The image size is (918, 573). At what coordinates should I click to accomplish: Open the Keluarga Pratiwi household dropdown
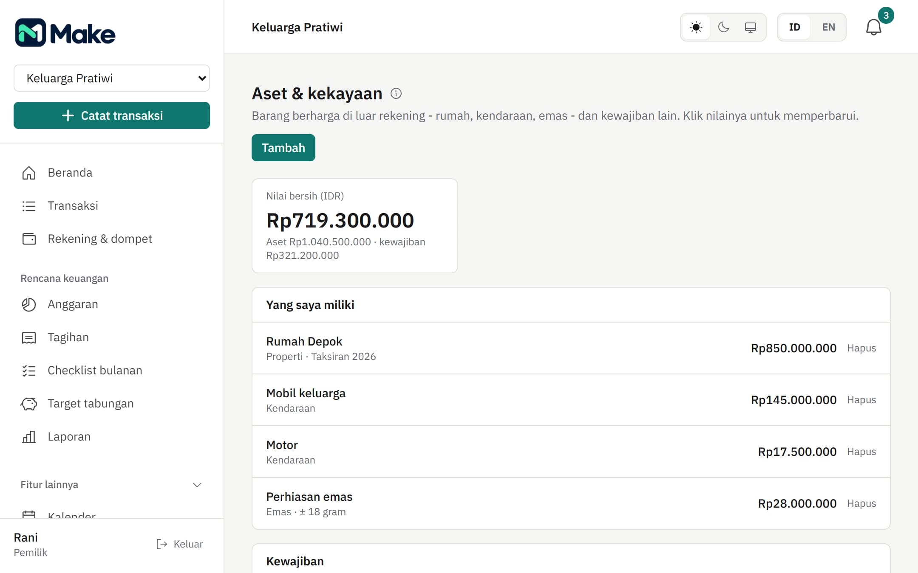[112, 78]
